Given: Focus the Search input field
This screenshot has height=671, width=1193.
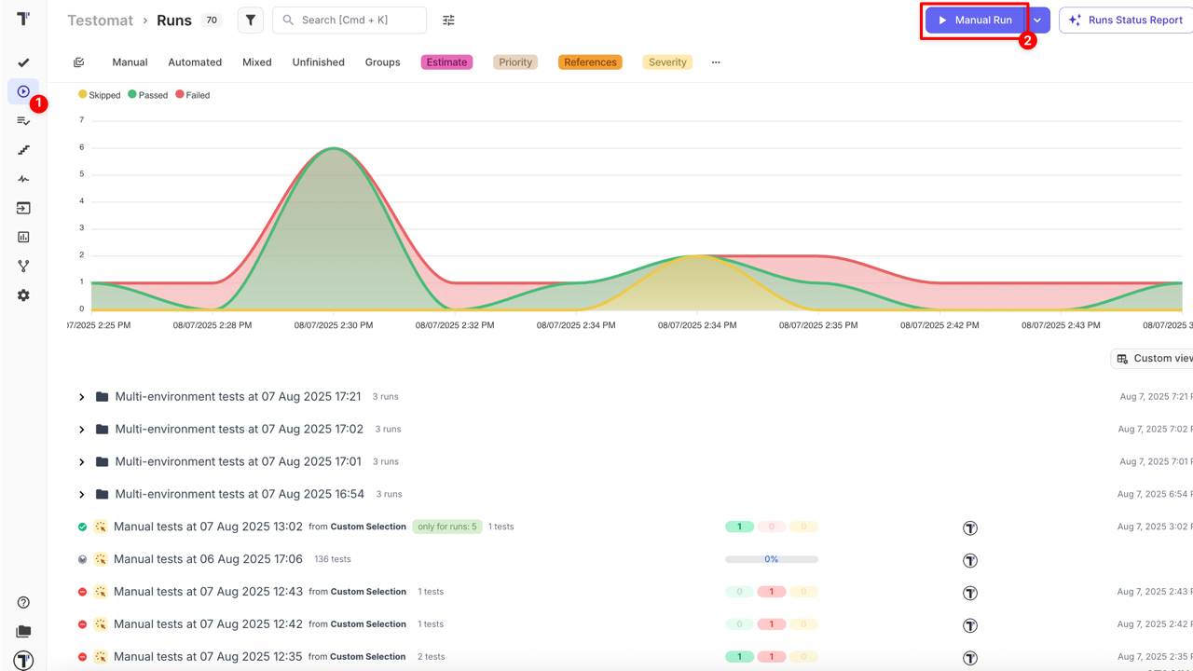Looking at the screenshot, I should click(354, 20).
